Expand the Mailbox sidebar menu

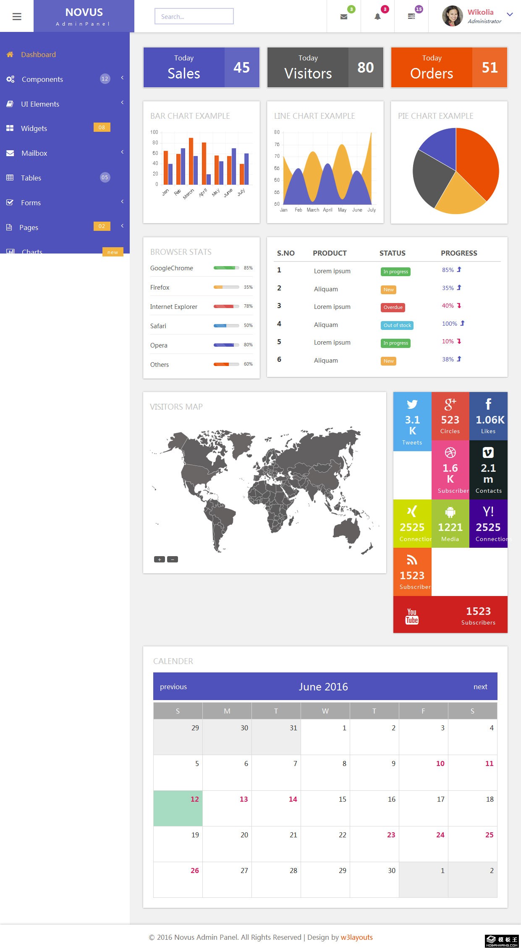(34, 153)
